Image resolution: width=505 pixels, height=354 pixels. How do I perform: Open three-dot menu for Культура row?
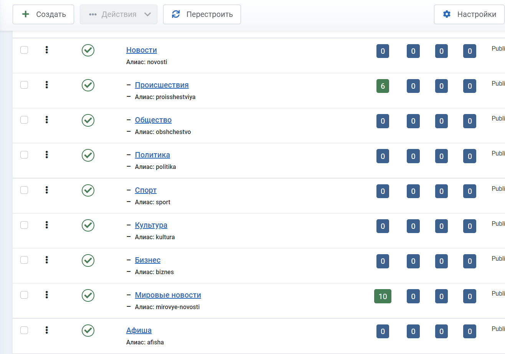47,225
